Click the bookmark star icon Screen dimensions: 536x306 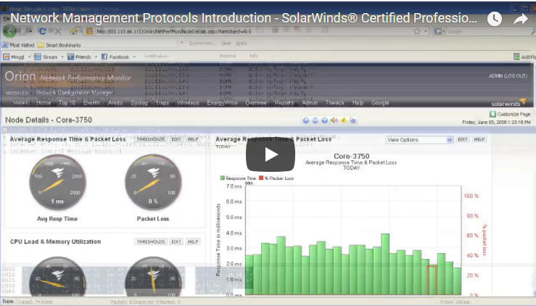pos(417,31)
